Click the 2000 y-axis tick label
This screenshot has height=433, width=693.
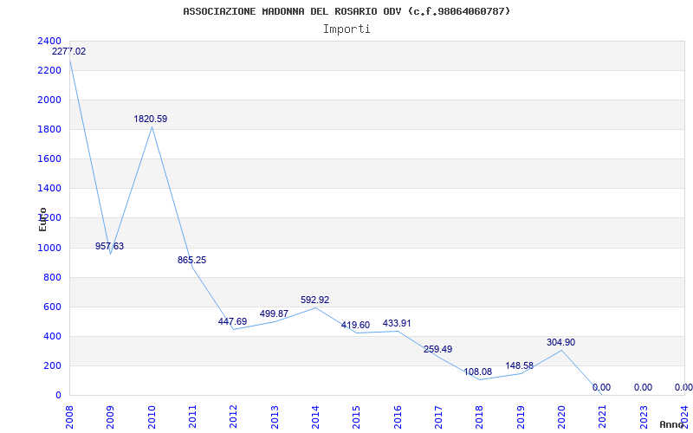(x=49, y=100)
